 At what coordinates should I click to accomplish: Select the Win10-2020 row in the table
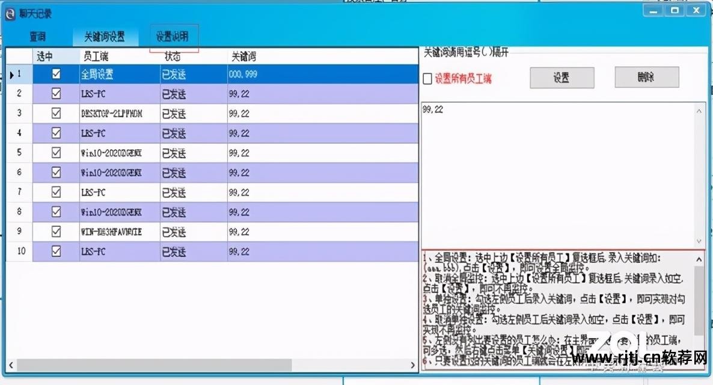tap(120, 153)
